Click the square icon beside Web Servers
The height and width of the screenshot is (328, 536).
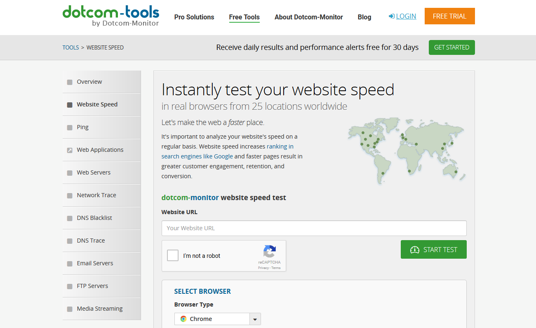(x=70, y=173)
